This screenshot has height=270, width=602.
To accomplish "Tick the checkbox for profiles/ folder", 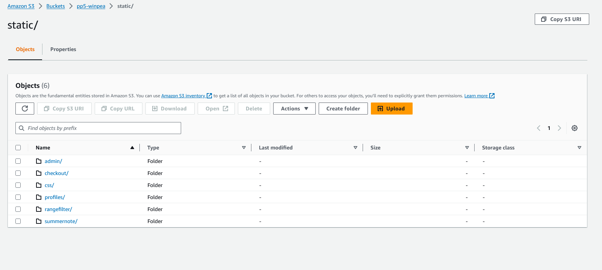I will tap(18, 197).
